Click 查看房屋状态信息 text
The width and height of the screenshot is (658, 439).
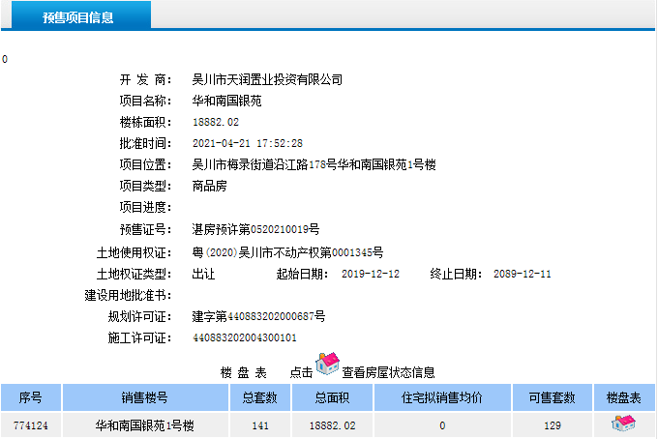point(388,372)
